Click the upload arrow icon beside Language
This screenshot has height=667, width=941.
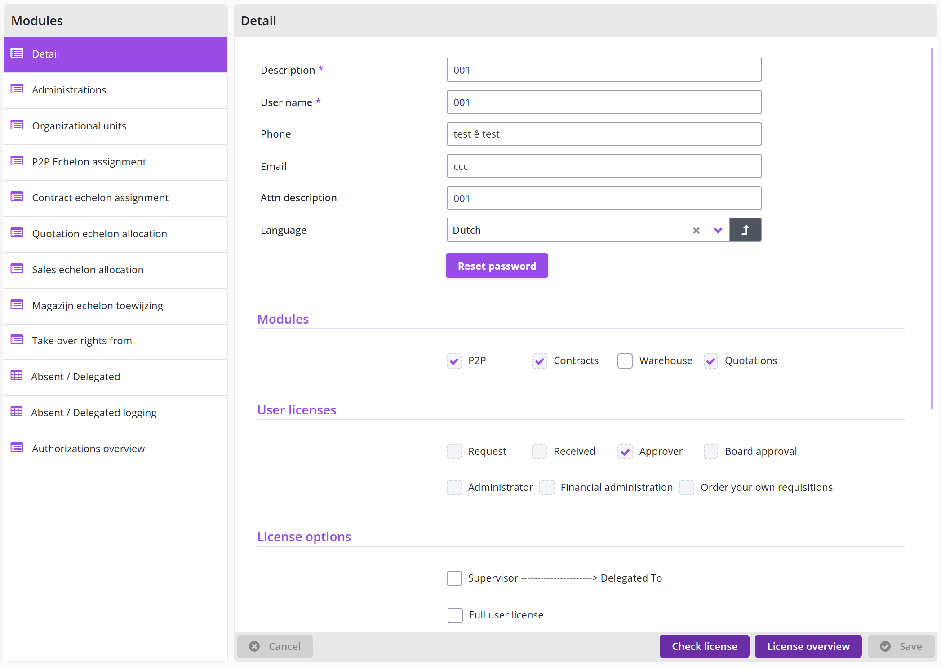coord(745,230)
